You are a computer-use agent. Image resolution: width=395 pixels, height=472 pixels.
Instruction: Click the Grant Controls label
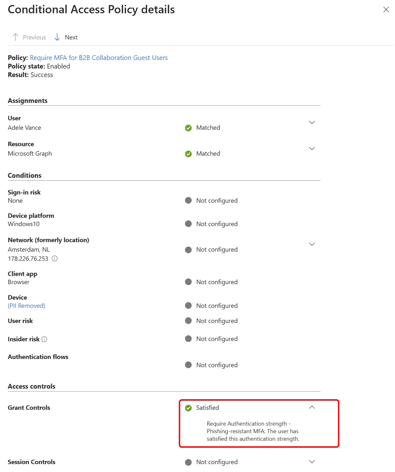(x=29, y=408)
